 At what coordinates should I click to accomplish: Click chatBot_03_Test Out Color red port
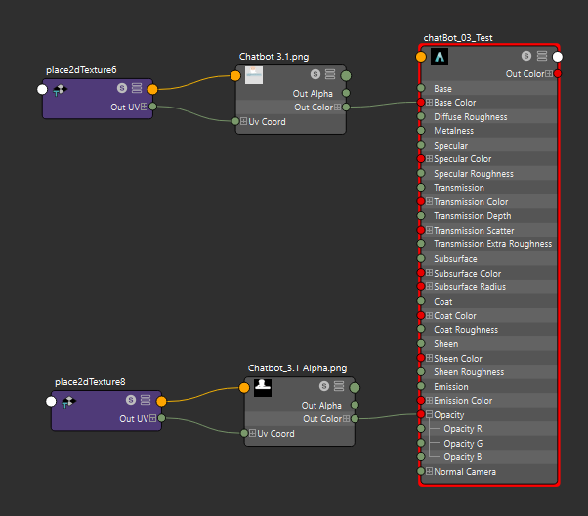click(558, 73)
